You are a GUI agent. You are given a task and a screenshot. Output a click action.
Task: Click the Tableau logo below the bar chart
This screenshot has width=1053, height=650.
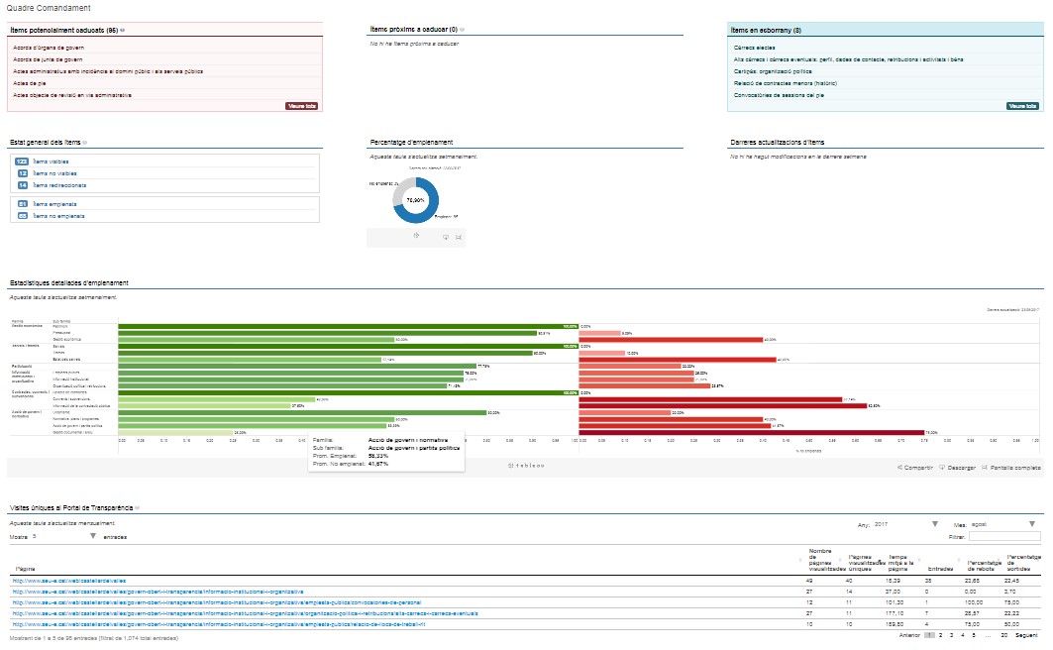coord(525,465)
